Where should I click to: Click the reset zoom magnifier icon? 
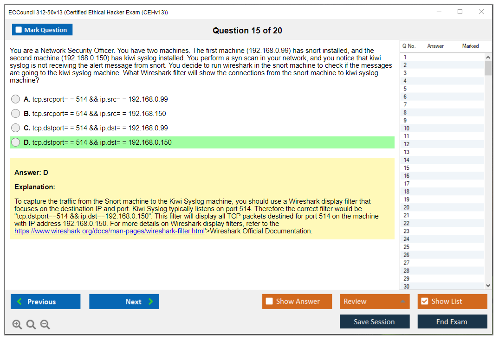pos(31,324)
